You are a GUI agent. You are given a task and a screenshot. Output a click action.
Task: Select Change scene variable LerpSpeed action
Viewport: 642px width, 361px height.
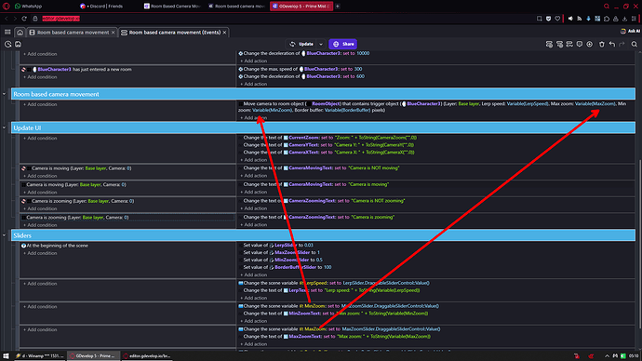pos(334,283)
